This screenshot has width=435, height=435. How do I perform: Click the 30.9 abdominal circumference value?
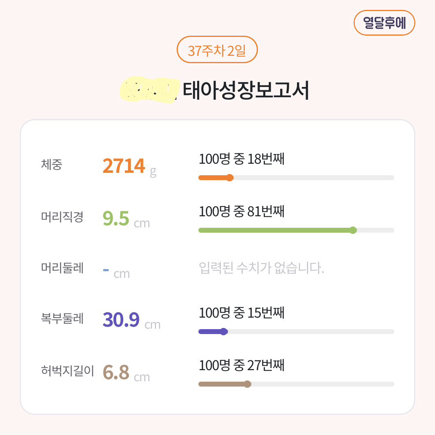tap(121, 320)
